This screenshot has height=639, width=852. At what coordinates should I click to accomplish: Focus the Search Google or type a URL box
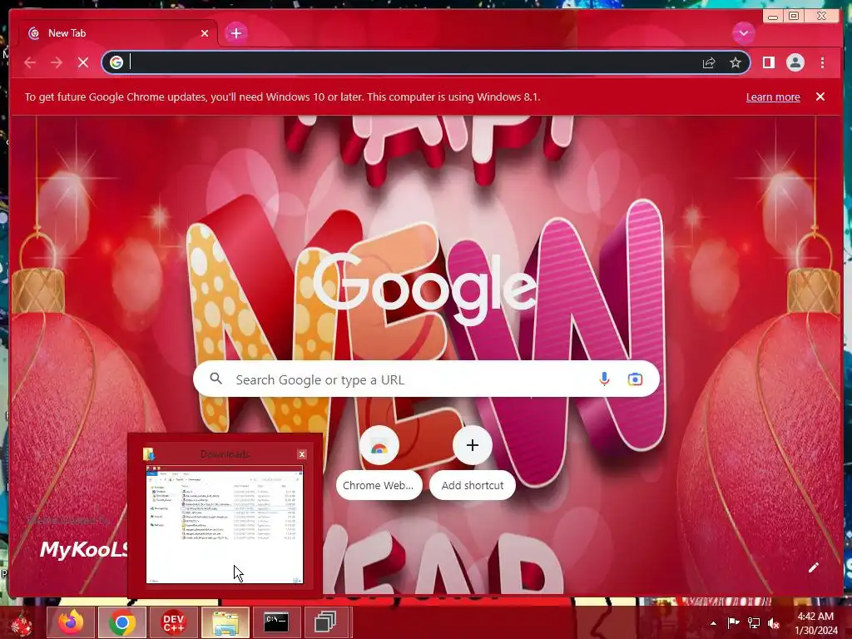(426, 379)
